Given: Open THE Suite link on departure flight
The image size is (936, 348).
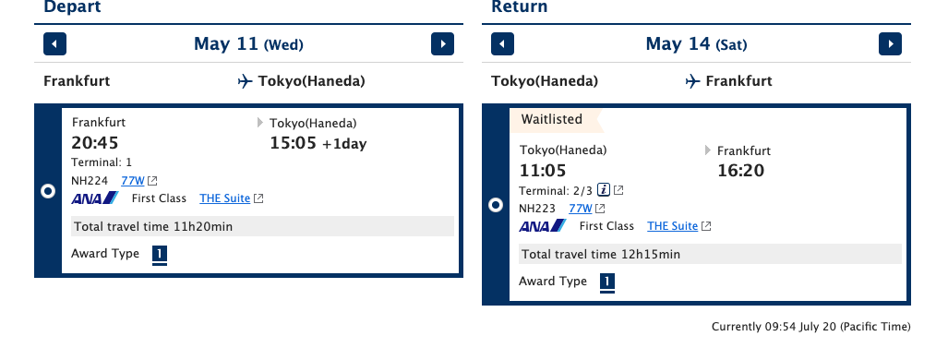Looking at the screenshot, I should tap(225, 198).
